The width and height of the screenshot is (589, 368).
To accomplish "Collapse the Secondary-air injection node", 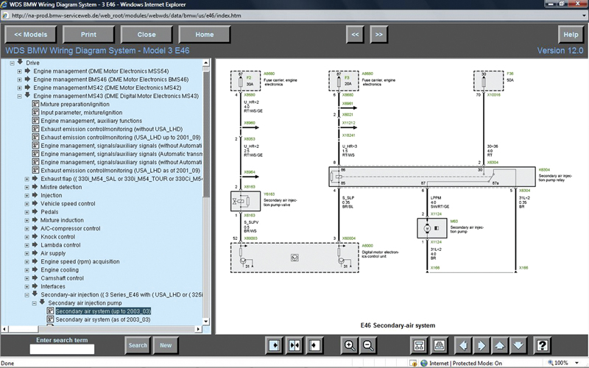I will [27, 295].
